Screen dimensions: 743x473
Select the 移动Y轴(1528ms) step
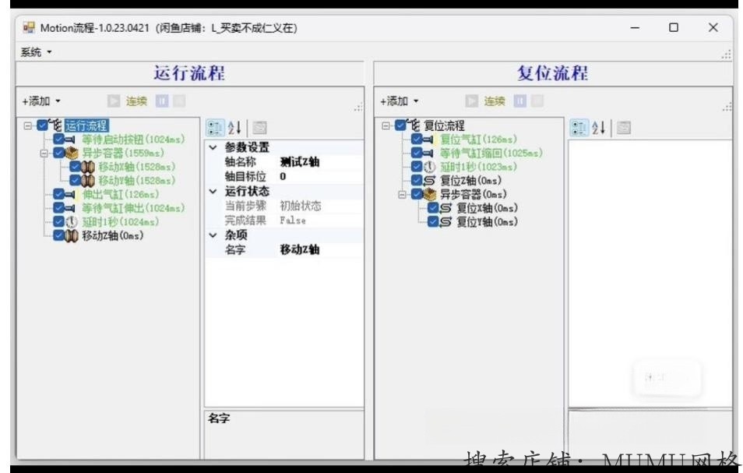click(x=137, y=181)
